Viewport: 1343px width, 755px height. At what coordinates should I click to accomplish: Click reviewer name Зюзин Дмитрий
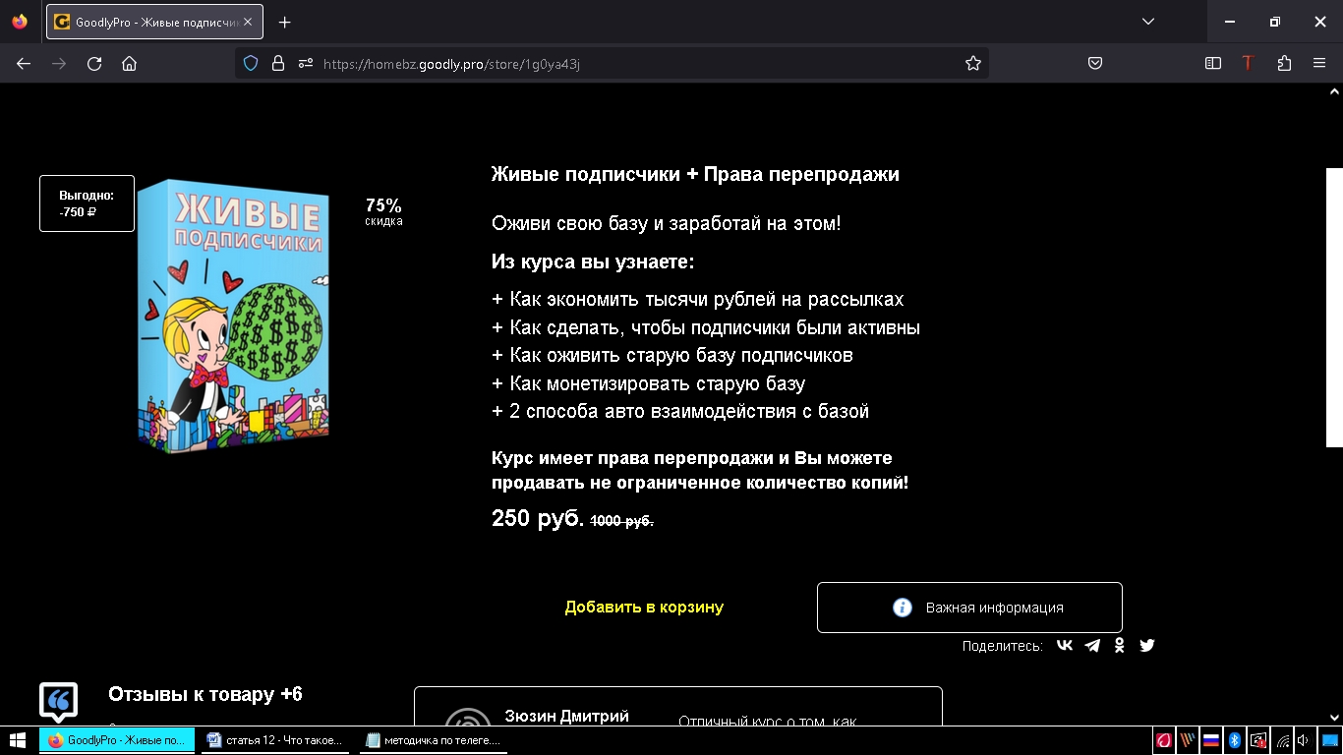pyautogui.click(x=567, y=717)
